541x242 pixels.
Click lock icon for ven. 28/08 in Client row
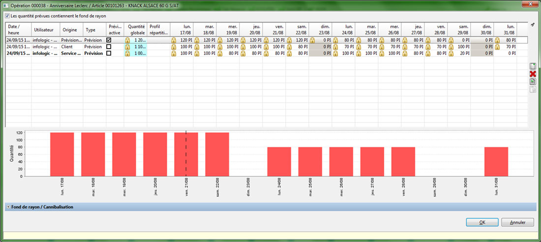(428, 47)
